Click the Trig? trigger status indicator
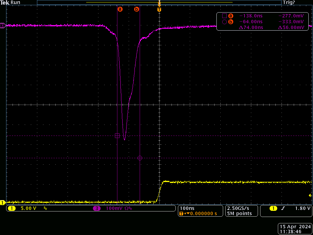The height and width of the screenshot is (235, 313). (x=289, y=2)
